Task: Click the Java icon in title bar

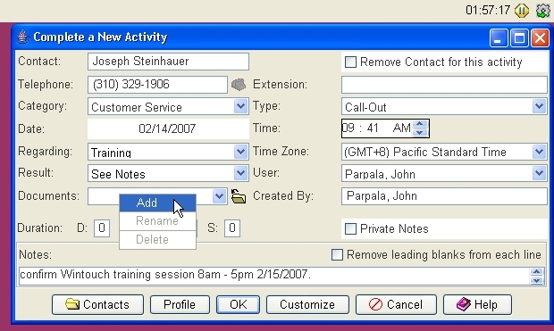Action: (22, 37)
